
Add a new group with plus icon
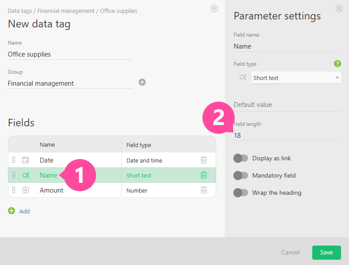[142, 82]
